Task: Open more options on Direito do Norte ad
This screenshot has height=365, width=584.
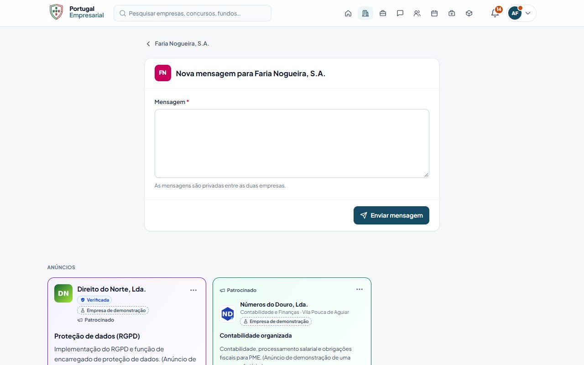Action: click(193, 290)
